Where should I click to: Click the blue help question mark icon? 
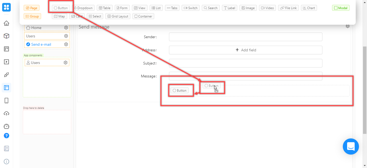pos(6,136)
